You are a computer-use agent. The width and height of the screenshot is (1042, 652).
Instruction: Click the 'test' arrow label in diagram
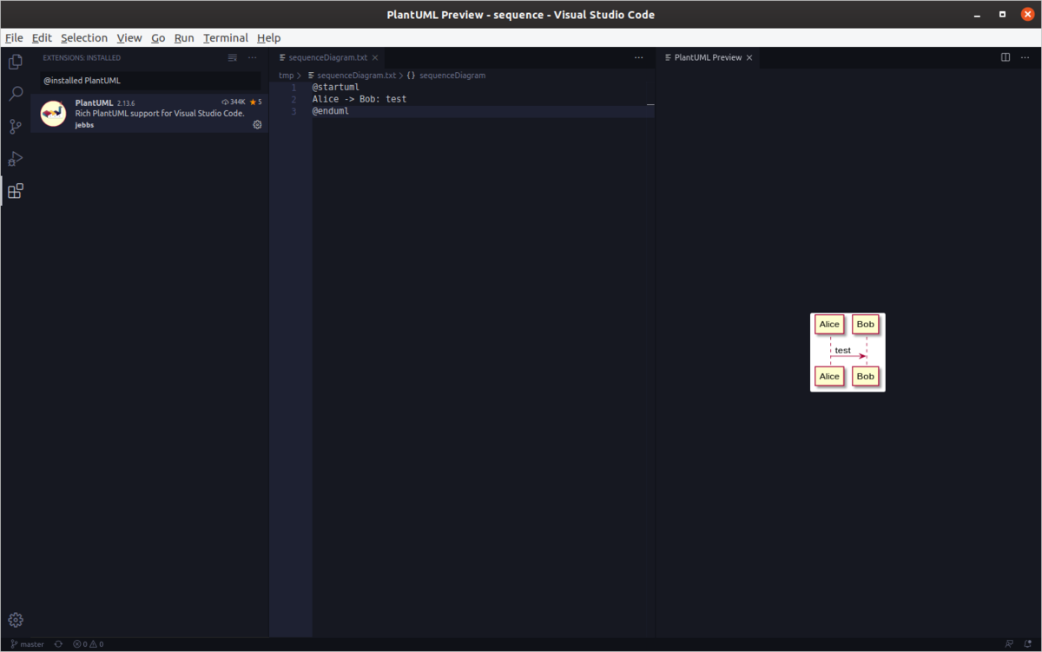tap(842, 351)
